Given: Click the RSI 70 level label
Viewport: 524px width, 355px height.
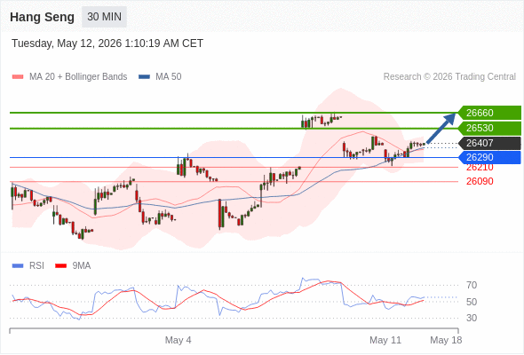Looking at the screenshot, I should 472,285.
